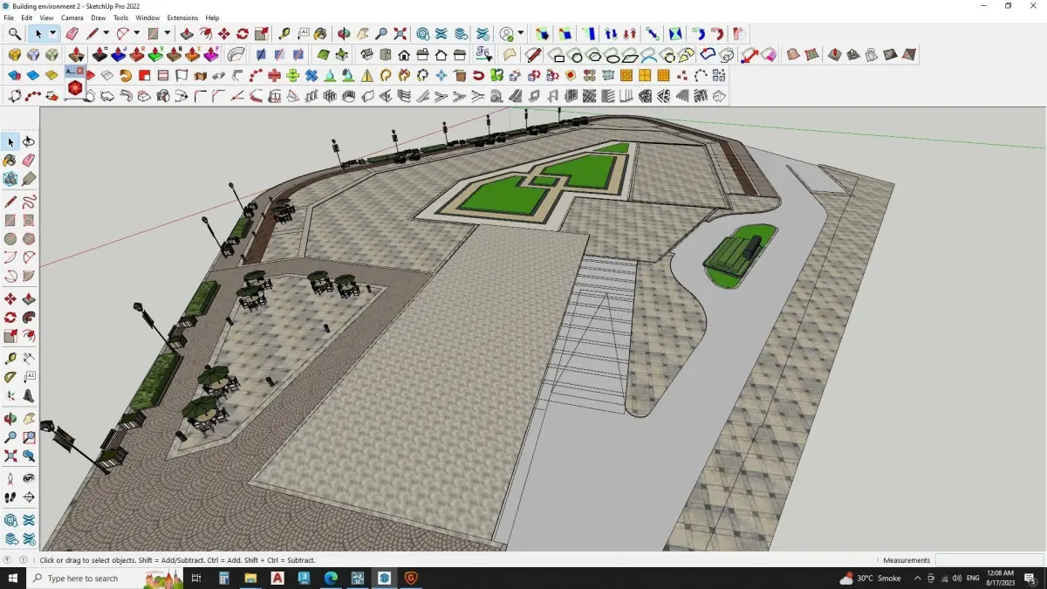Open the Select tool dropdown arrow

click(x=52, y=34)
